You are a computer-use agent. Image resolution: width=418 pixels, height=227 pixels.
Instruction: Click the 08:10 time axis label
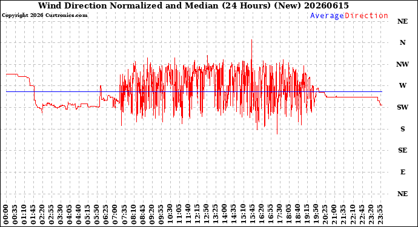pyautogui.click(x=133, y=215)
